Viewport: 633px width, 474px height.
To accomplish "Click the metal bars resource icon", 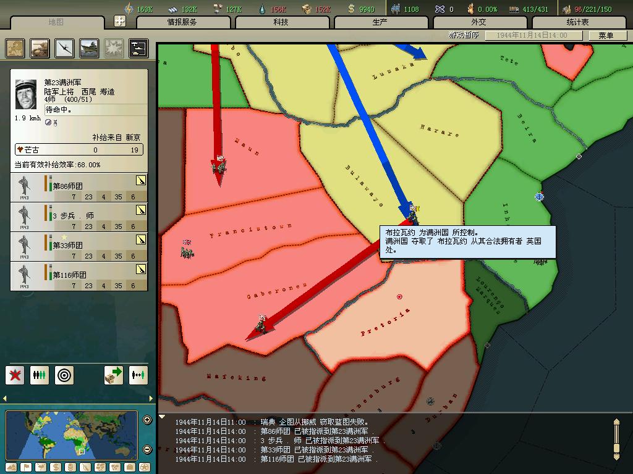I will point(173,9).
